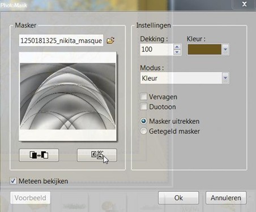The image size is (256, 212).
Task: Click the invert mask button
Action: click(39, 155)
